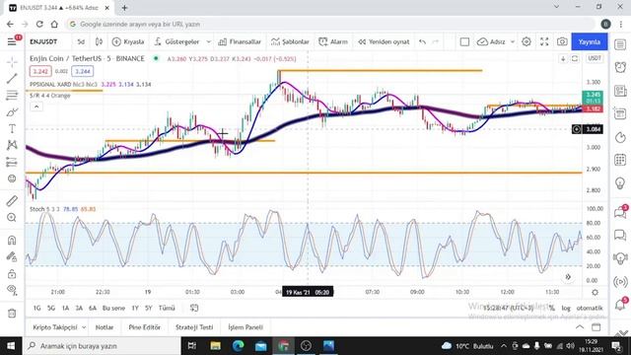Create an alert with Alarm button

333,41
